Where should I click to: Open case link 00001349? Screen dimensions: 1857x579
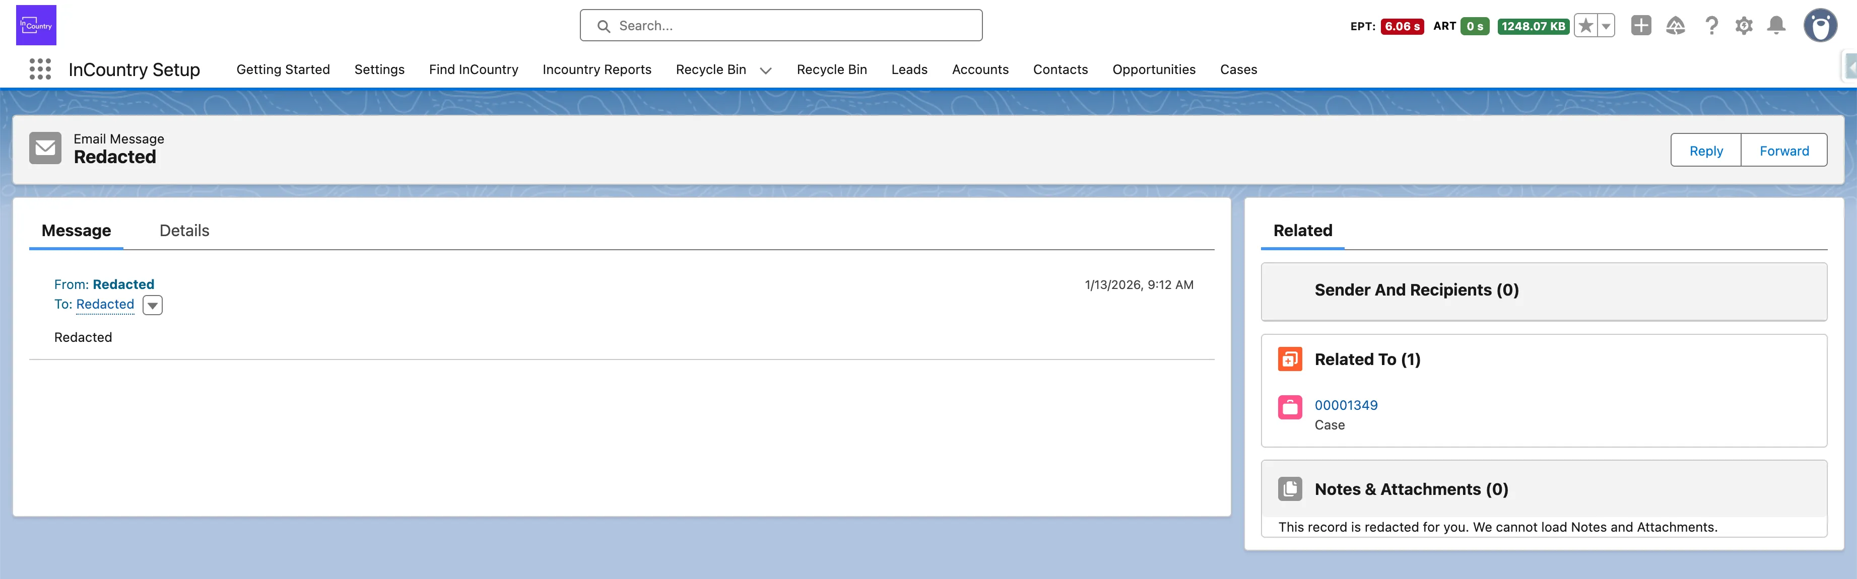[1345, 405]
